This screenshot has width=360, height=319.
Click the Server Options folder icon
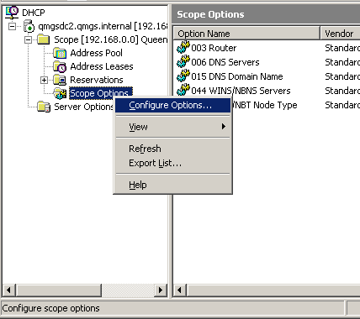44,107
